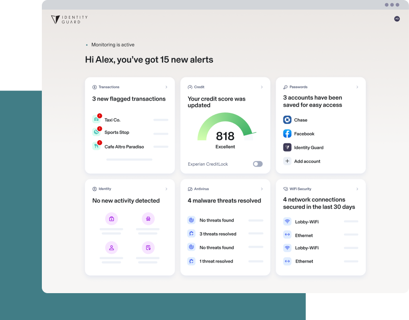
Task: Expand the Passwords card chevron
Action: (357, 87)
